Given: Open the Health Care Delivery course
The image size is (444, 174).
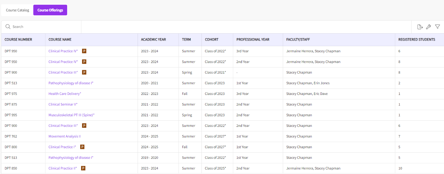Looking at the screenshot, I should [x=65, y=94].
